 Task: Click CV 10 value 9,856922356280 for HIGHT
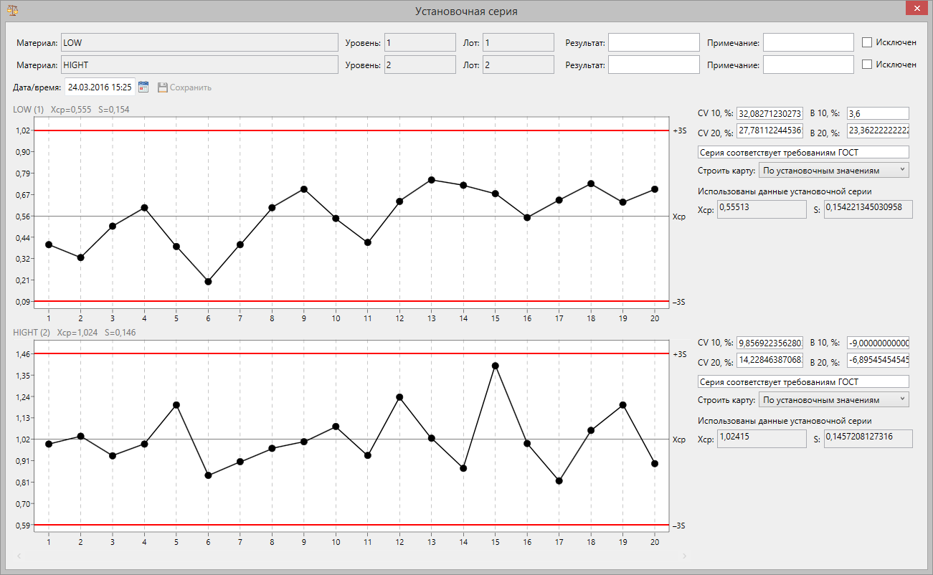coord(769,343)
